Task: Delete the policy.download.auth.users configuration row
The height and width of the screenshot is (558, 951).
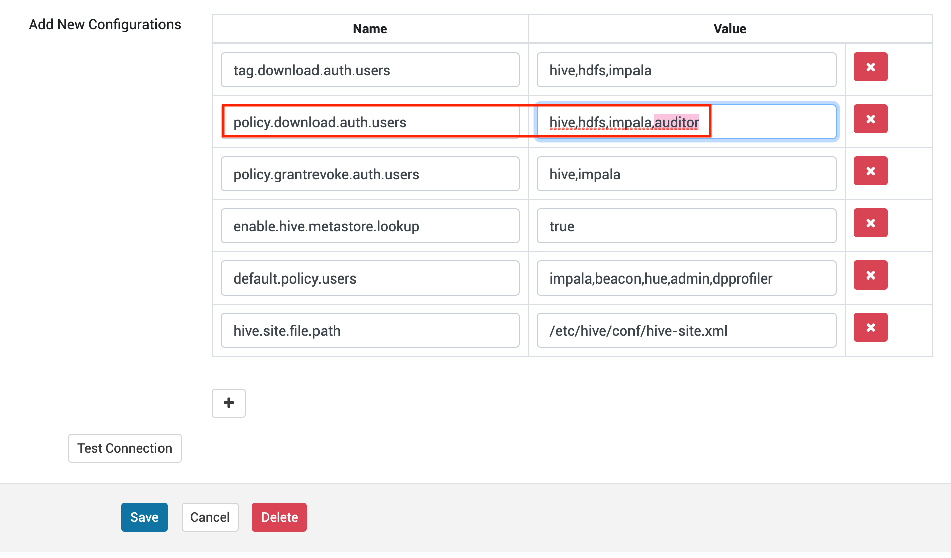Action: click(x=870, y=119)
